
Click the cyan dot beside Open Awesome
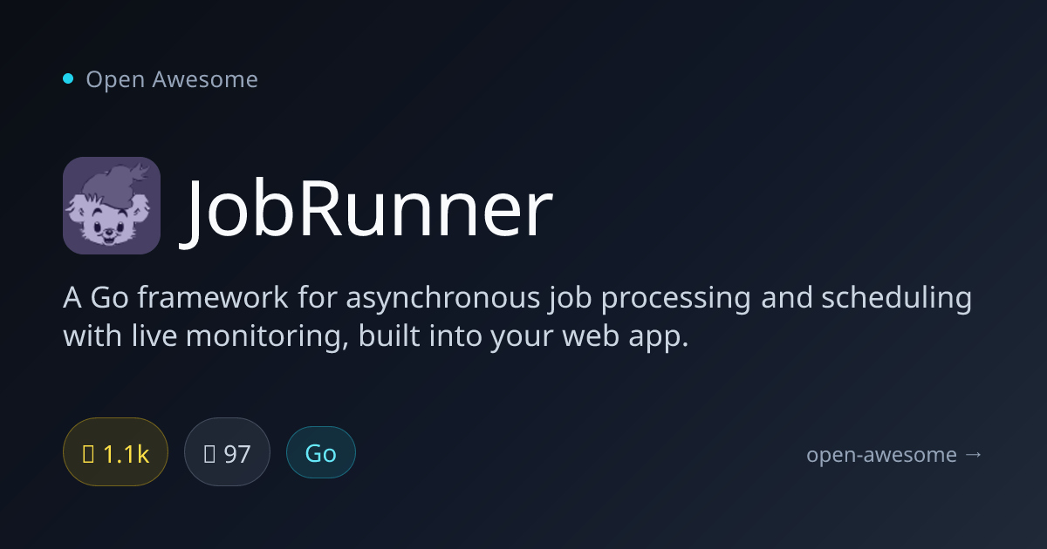coord(68,79)
